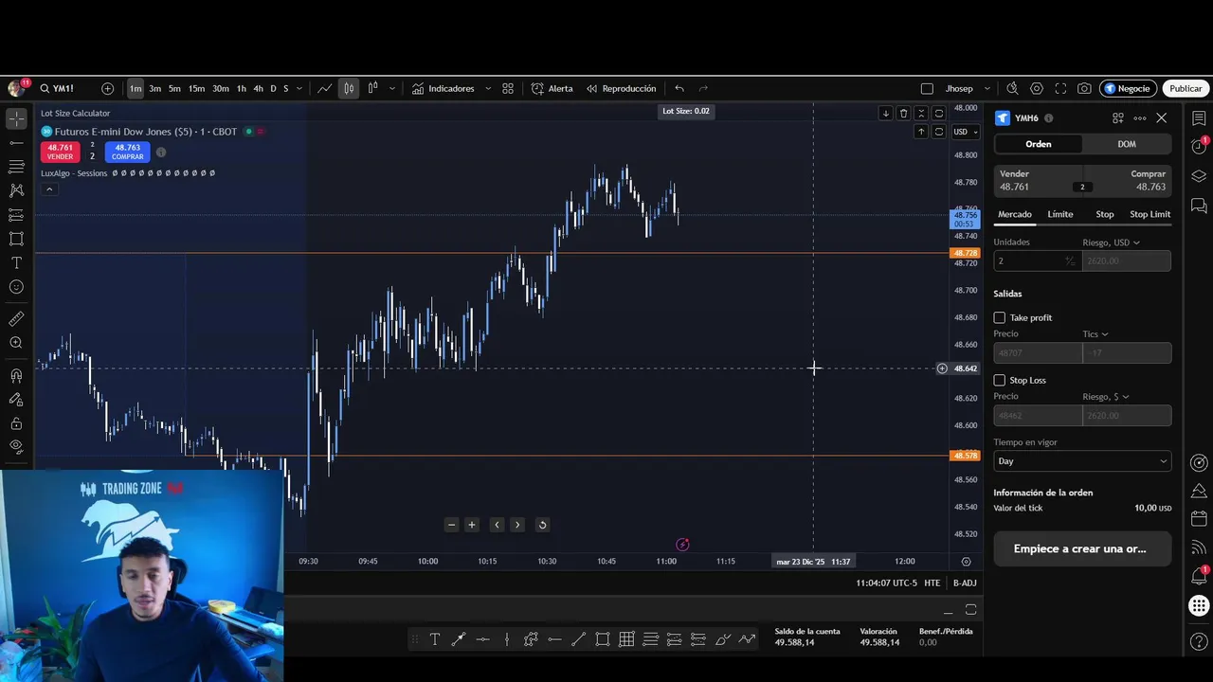Zoom in the chart with plus button

[x=471, y=525]
